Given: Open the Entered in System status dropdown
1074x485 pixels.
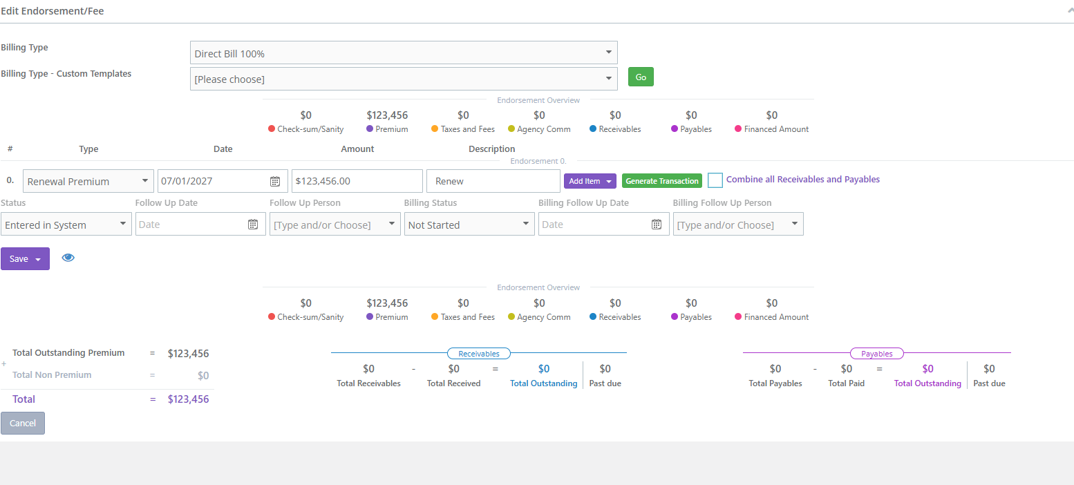Looking at the screenshot, I should pyautogui.click(x=66, y=224).
